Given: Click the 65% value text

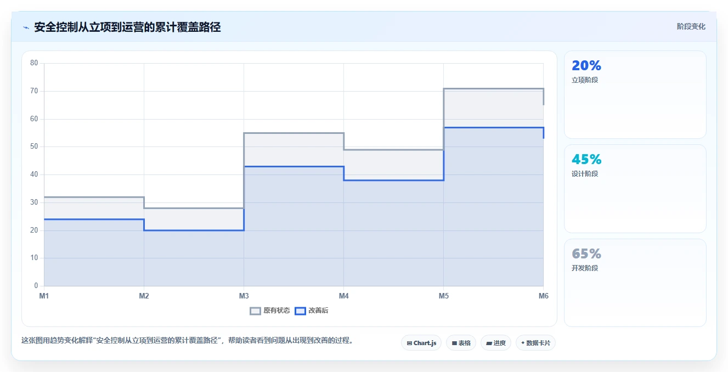Looking at the screenshot, I should pyautogui.click(x=586, y=254).
